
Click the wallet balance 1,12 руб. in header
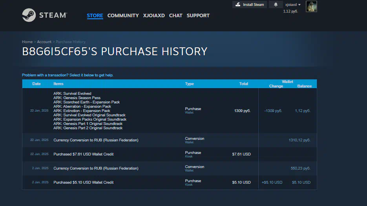click(x=290, y=11)
